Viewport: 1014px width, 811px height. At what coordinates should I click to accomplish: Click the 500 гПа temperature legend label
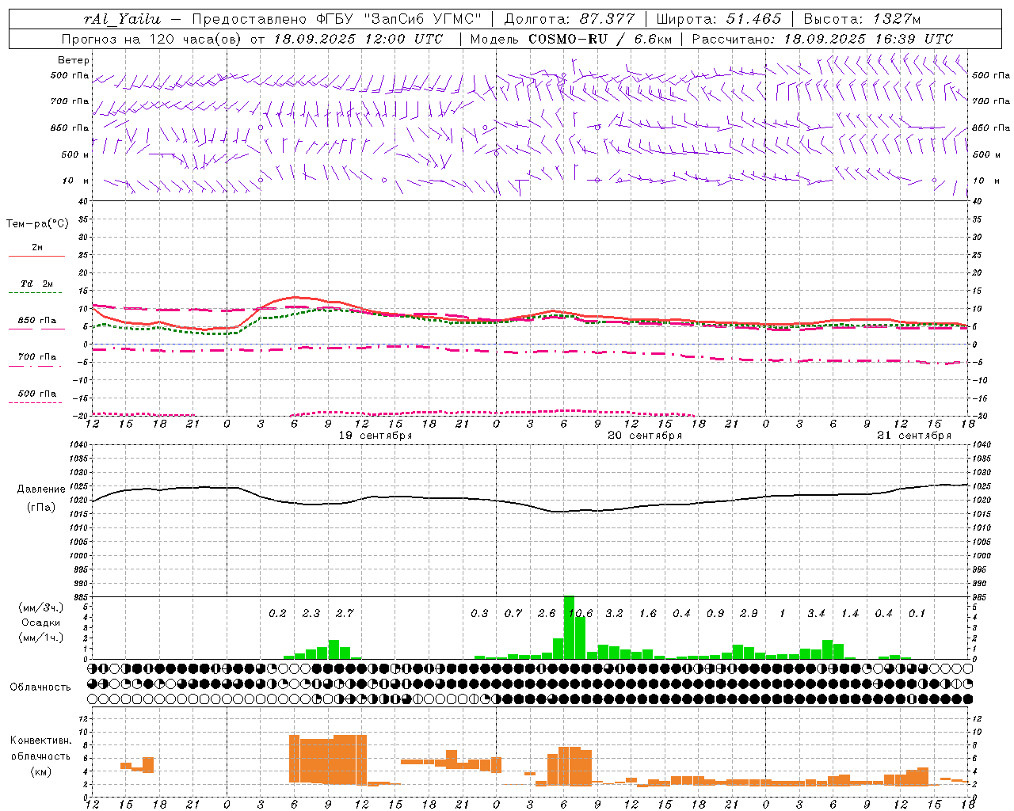pyautogui.click(x=37, y=394)
